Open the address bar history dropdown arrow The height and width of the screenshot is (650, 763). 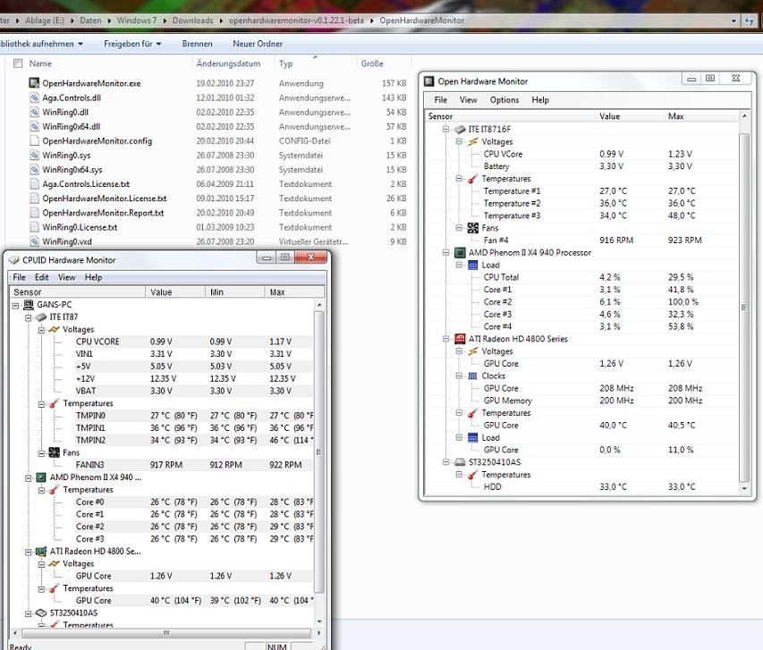click(733, 21)
